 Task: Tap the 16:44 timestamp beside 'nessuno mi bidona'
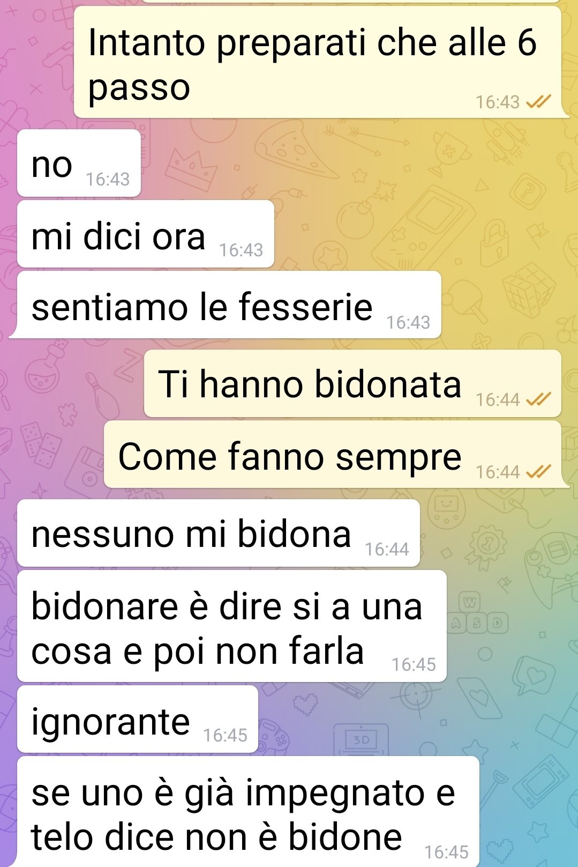point(387,549)
